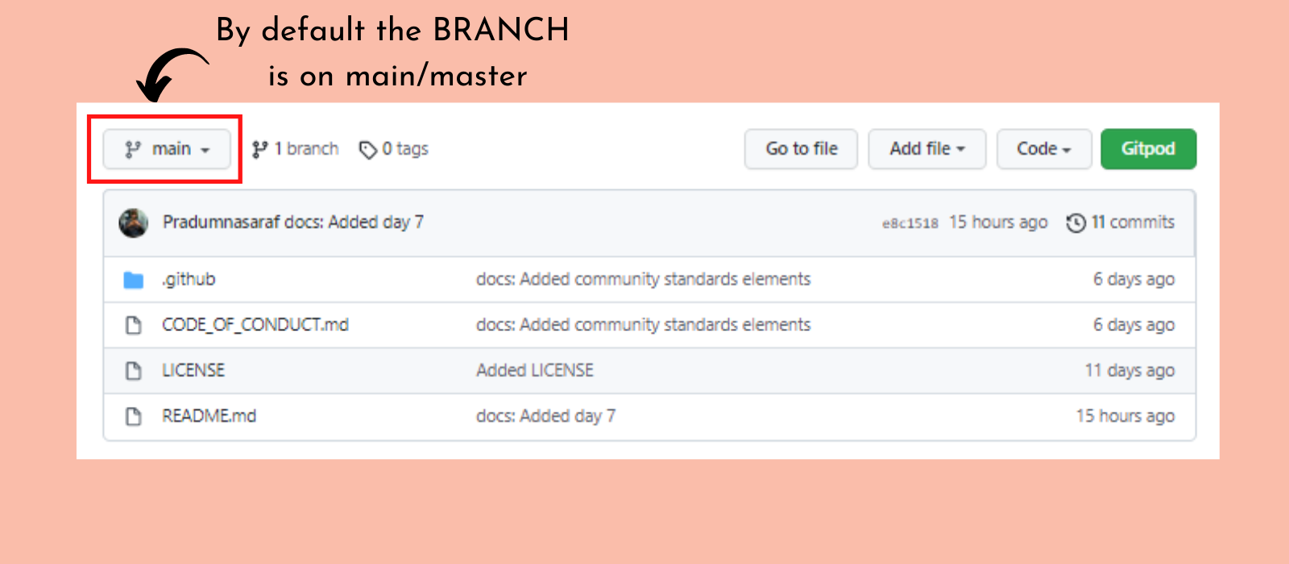Open the "1 branch" link
The height and width of the screenshot is (564, 1289).
(306, 149)
